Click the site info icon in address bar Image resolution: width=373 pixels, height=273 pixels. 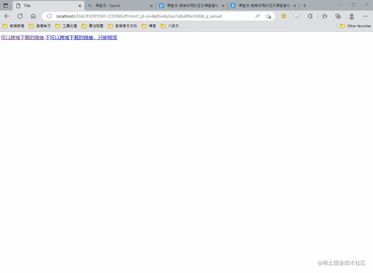[49, 16]
